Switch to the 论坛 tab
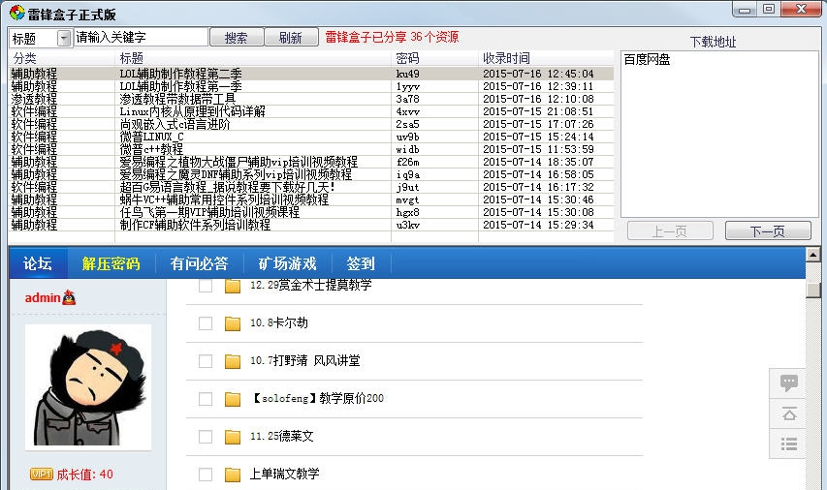The width and height of the screenshot is (827, 490). 38,263
